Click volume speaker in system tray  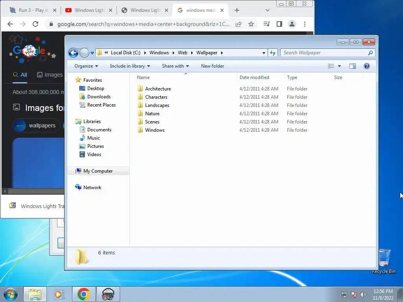[363, 295]
